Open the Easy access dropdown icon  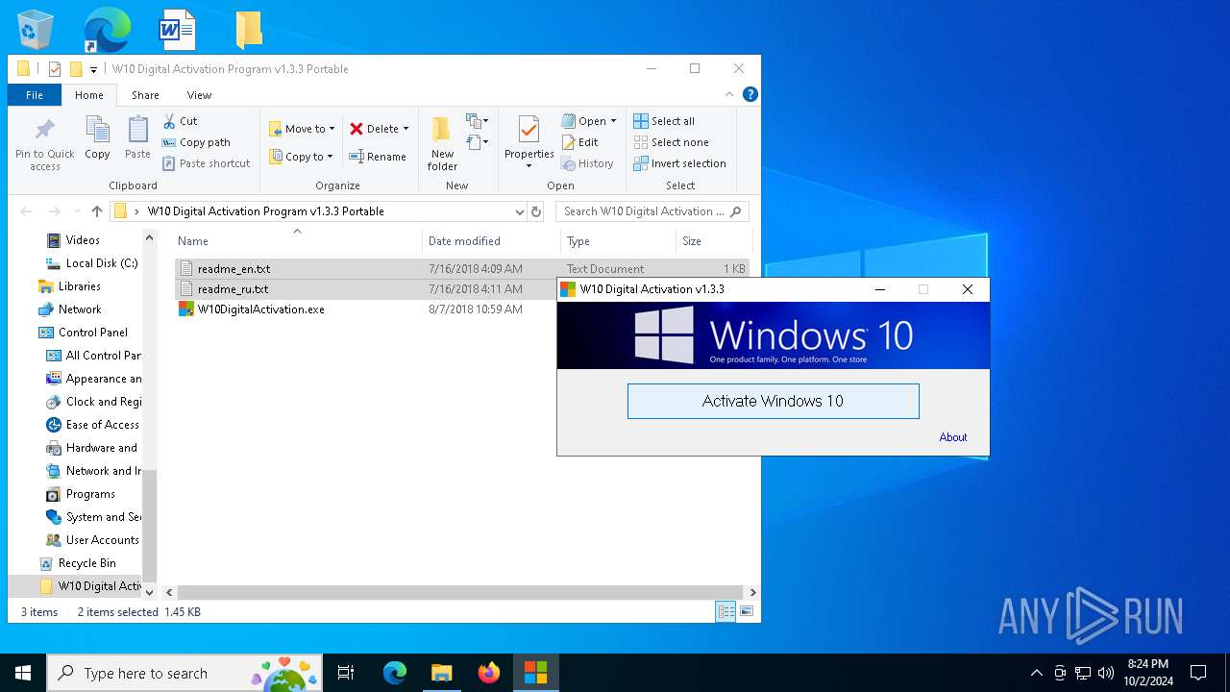478,142
